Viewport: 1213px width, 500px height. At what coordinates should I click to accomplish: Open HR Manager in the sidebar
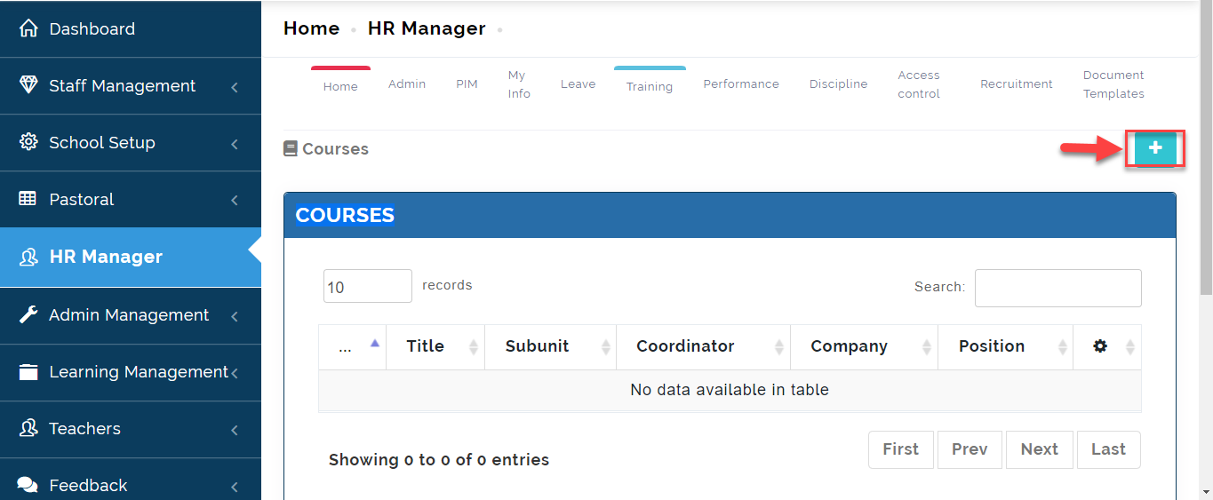pos(131,257)
